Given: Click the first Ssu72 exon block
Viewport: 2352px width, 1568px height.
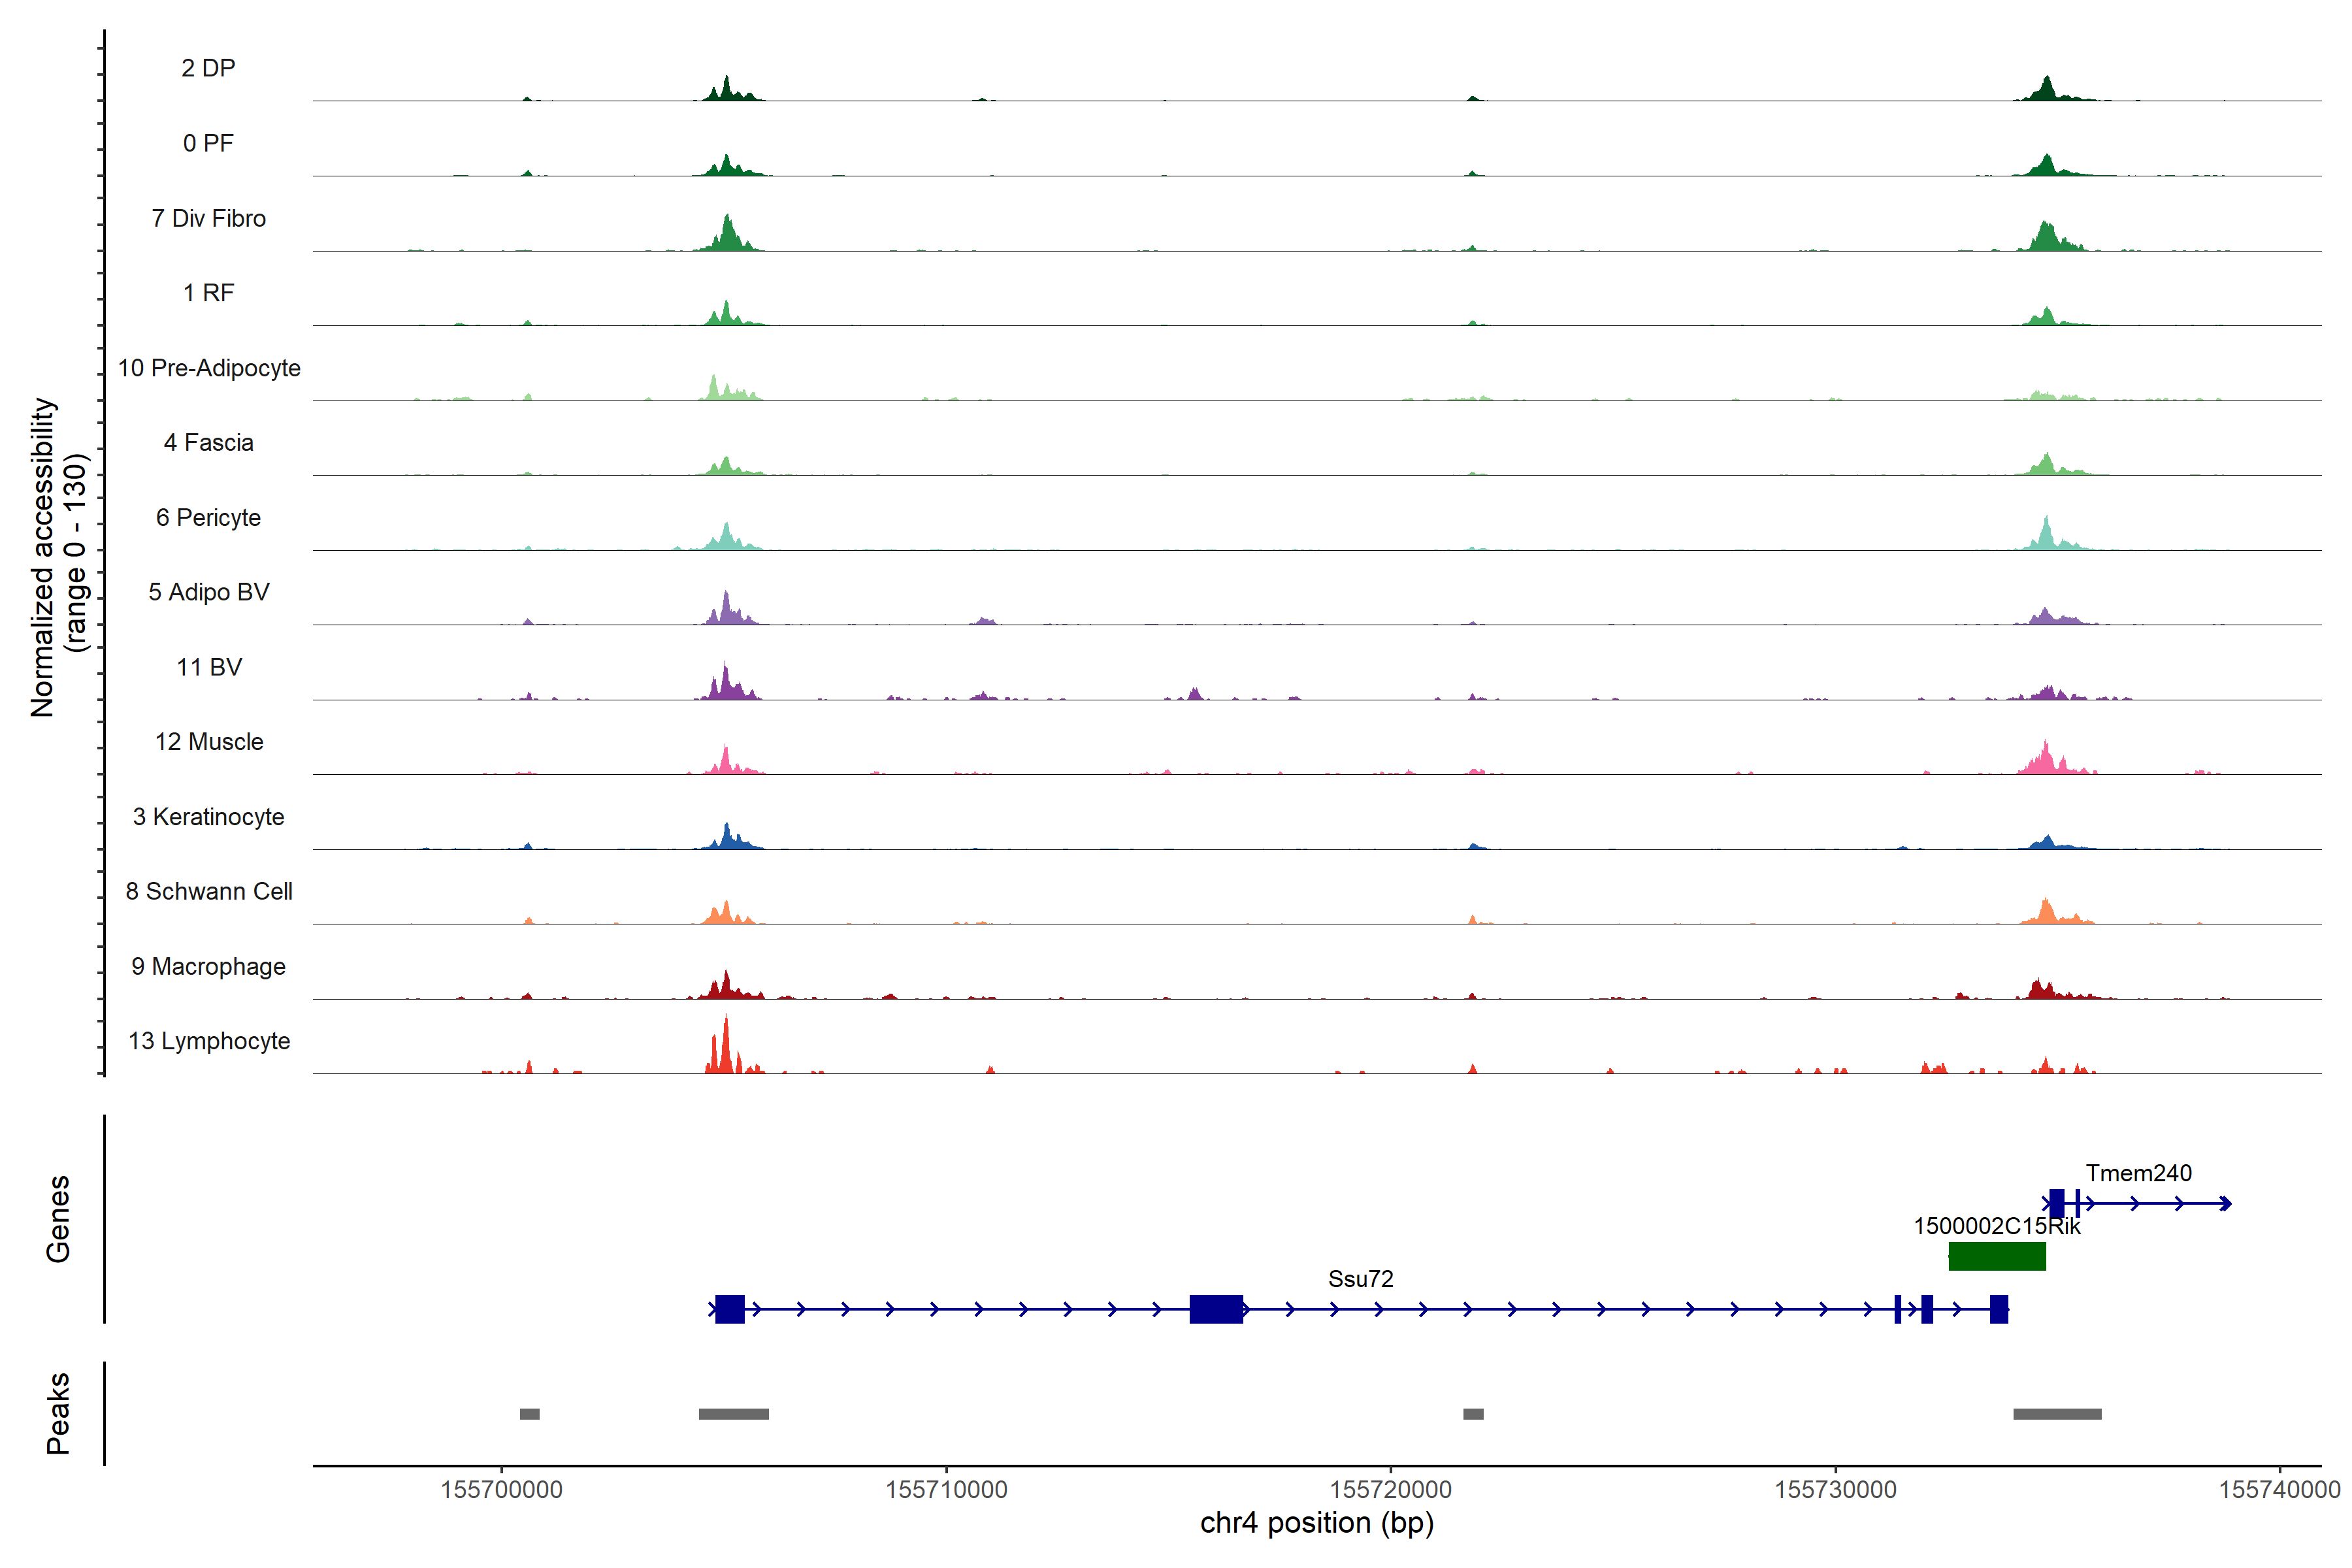Looking at the screenshot, I should pos(730,1309).
